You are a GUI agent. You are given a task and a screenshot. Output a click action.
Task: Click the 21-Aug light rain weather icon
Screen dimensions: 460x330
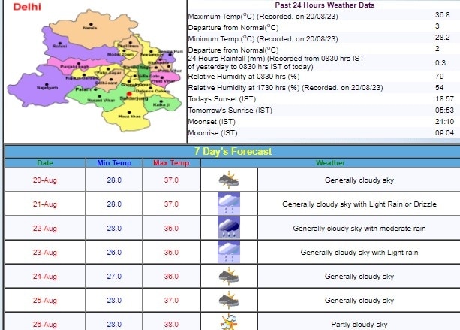[x=228, y=204]
